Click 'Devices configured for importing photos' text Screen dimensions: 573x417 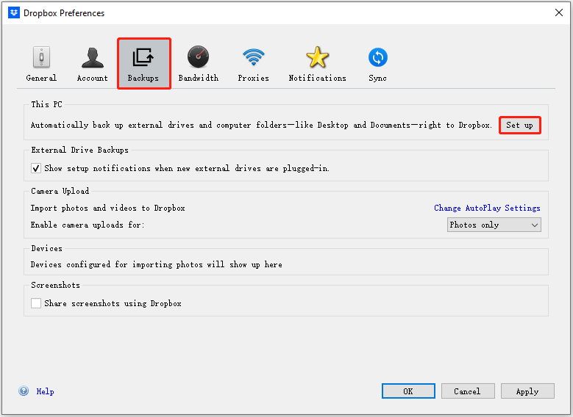pos(157,264)
